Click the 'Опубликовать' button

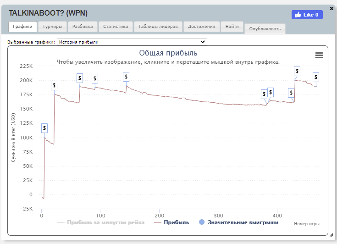pyautogui.click(x=265, y=29)
